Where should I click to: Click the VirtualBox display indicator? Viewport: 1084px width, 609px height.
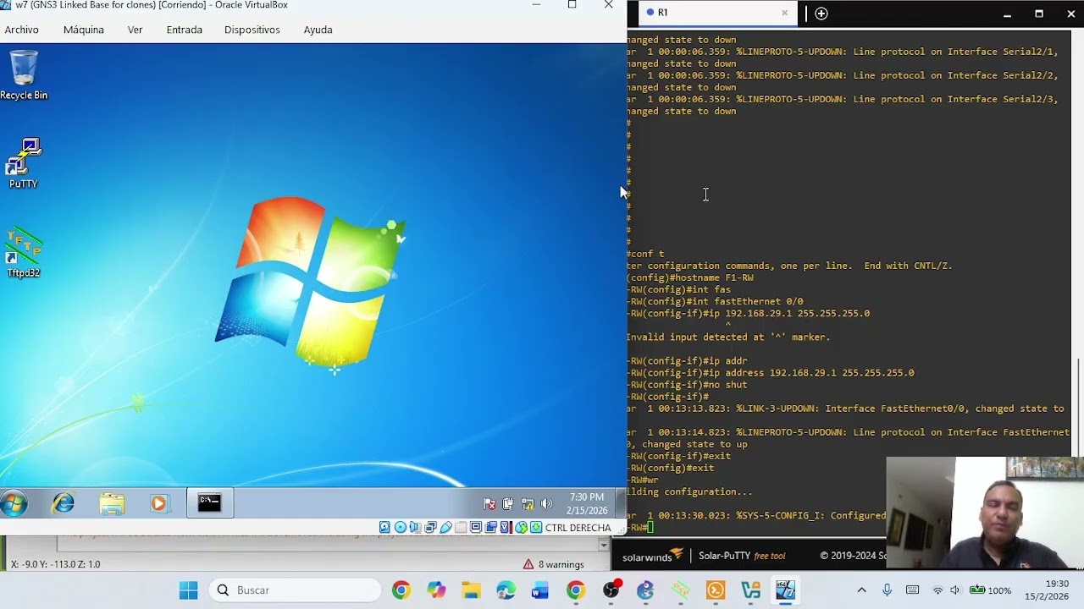[476, 528]
